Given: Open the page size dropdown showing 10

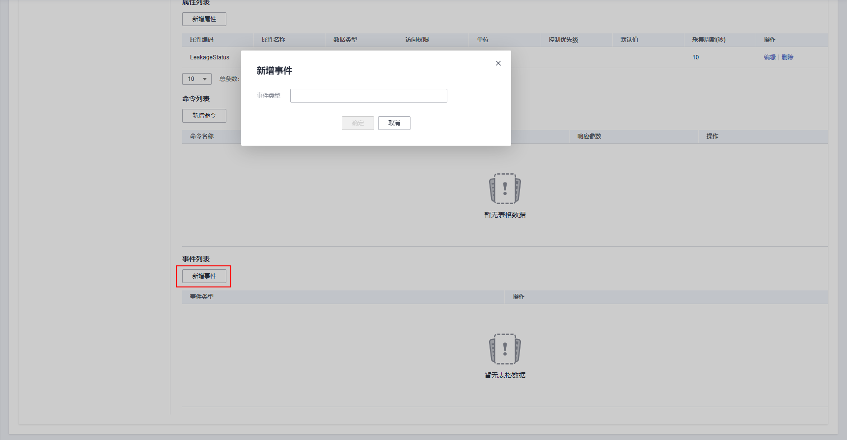Looking at the screenshot, I should click(x=197, y=79).
